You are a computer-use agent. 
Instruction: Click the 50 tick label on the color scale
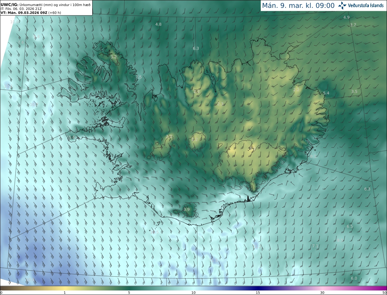385,293
